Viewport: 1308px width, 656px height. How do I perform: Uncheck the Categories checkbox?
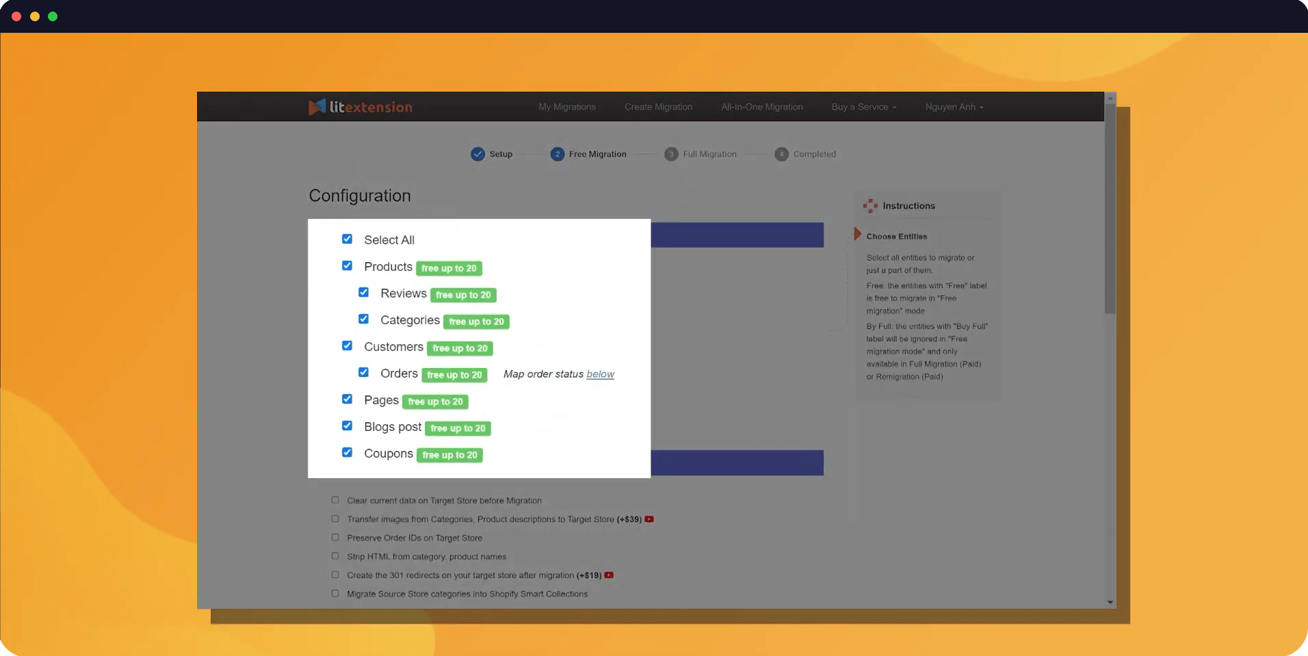pyautogui.click(x=363, y=319)
